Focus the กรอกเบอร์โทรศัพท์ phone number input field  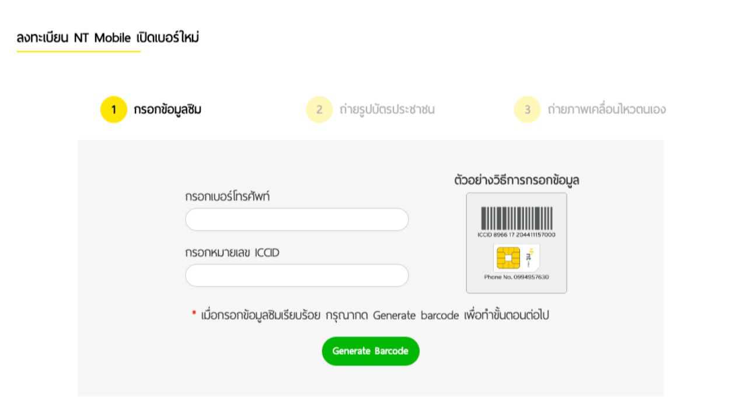pyautogui.click(x=296, y=219)
